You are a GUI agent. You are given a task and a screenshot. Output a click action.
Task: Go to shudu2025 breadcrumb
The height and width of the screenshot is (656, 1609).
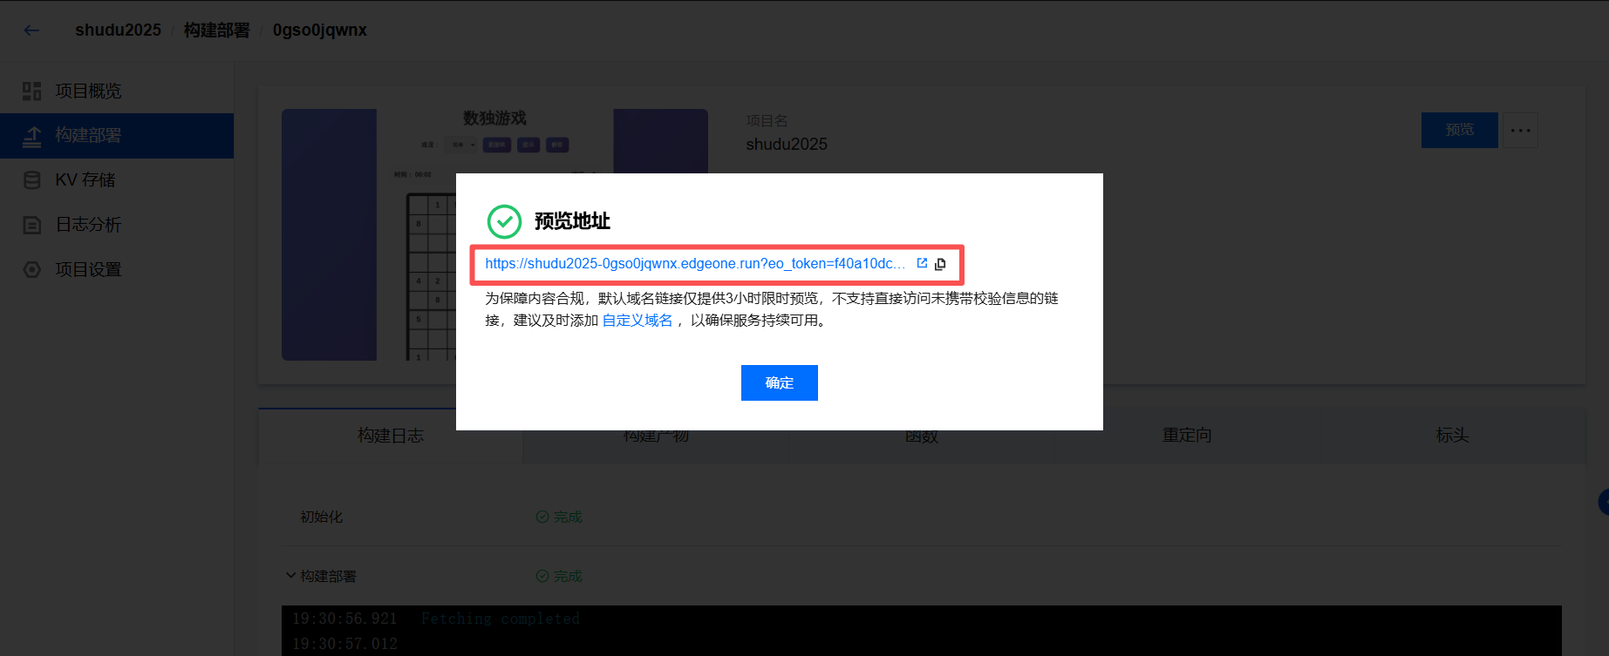pos(118,30)
